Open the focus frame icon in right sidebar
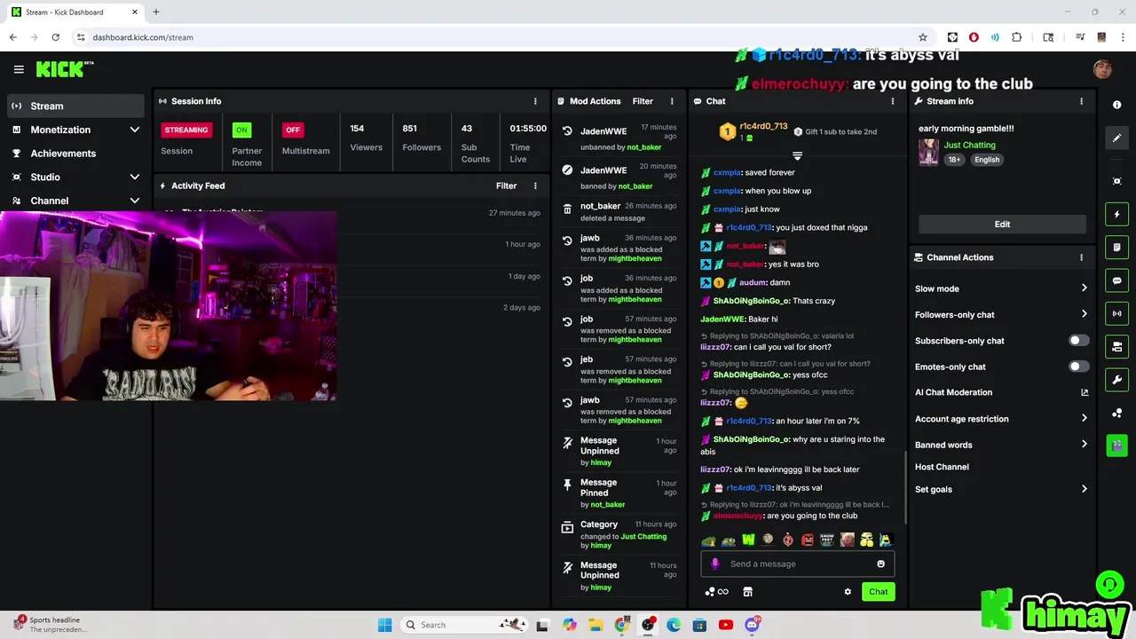Screen dimensions: 1136x639 (x=1116, y=181)
